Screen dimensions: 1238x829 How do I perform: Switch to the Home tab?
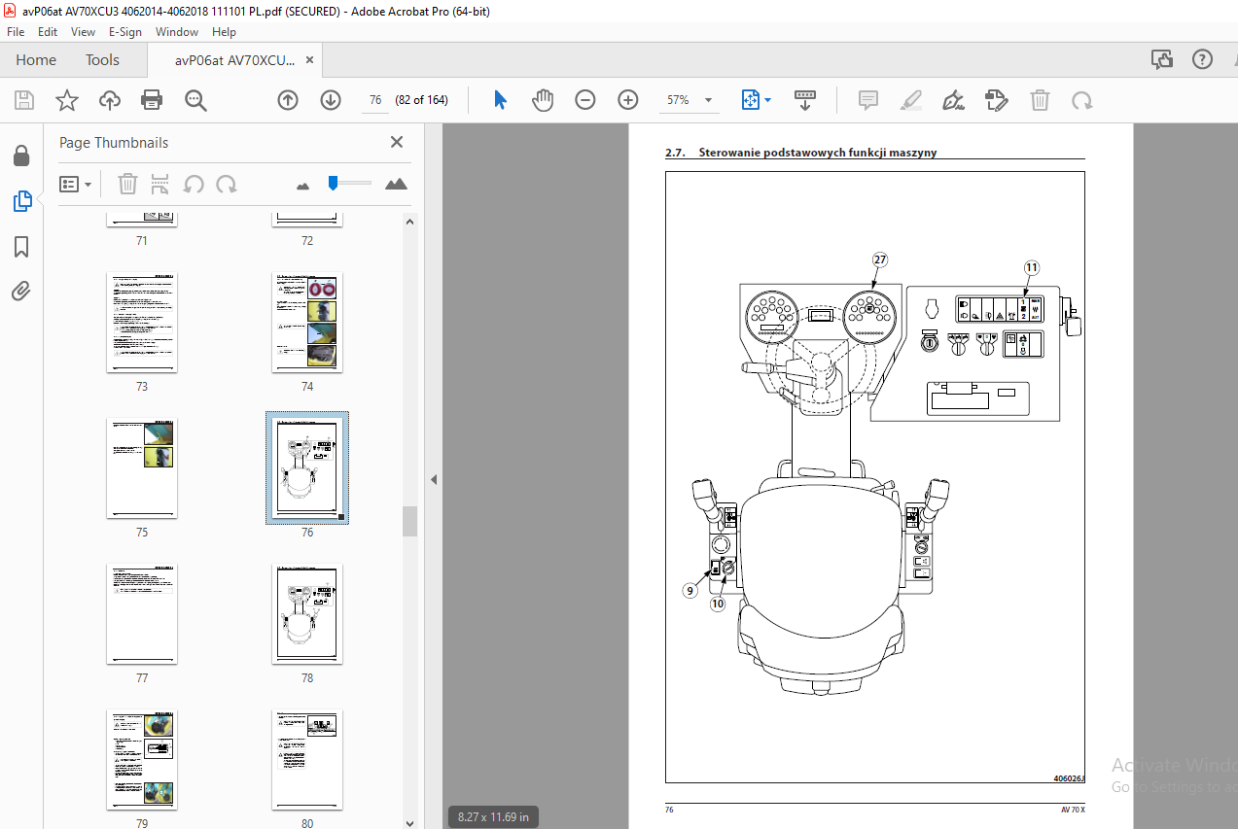point(36,59)
